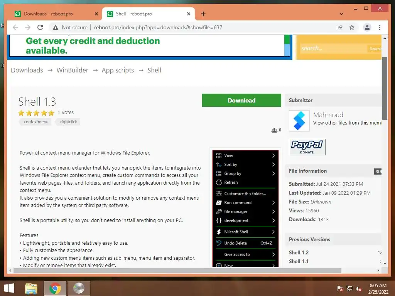Click Sort by icon in screenshot menu

point(219,165)
